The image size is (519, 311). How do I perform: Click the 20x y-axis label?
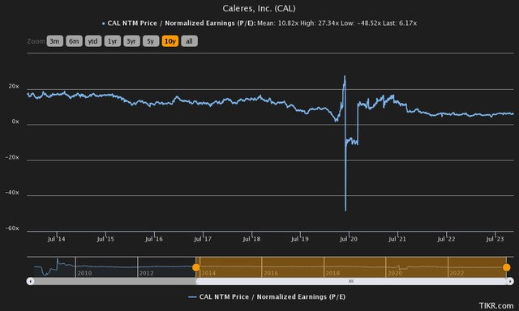point(14,87)
